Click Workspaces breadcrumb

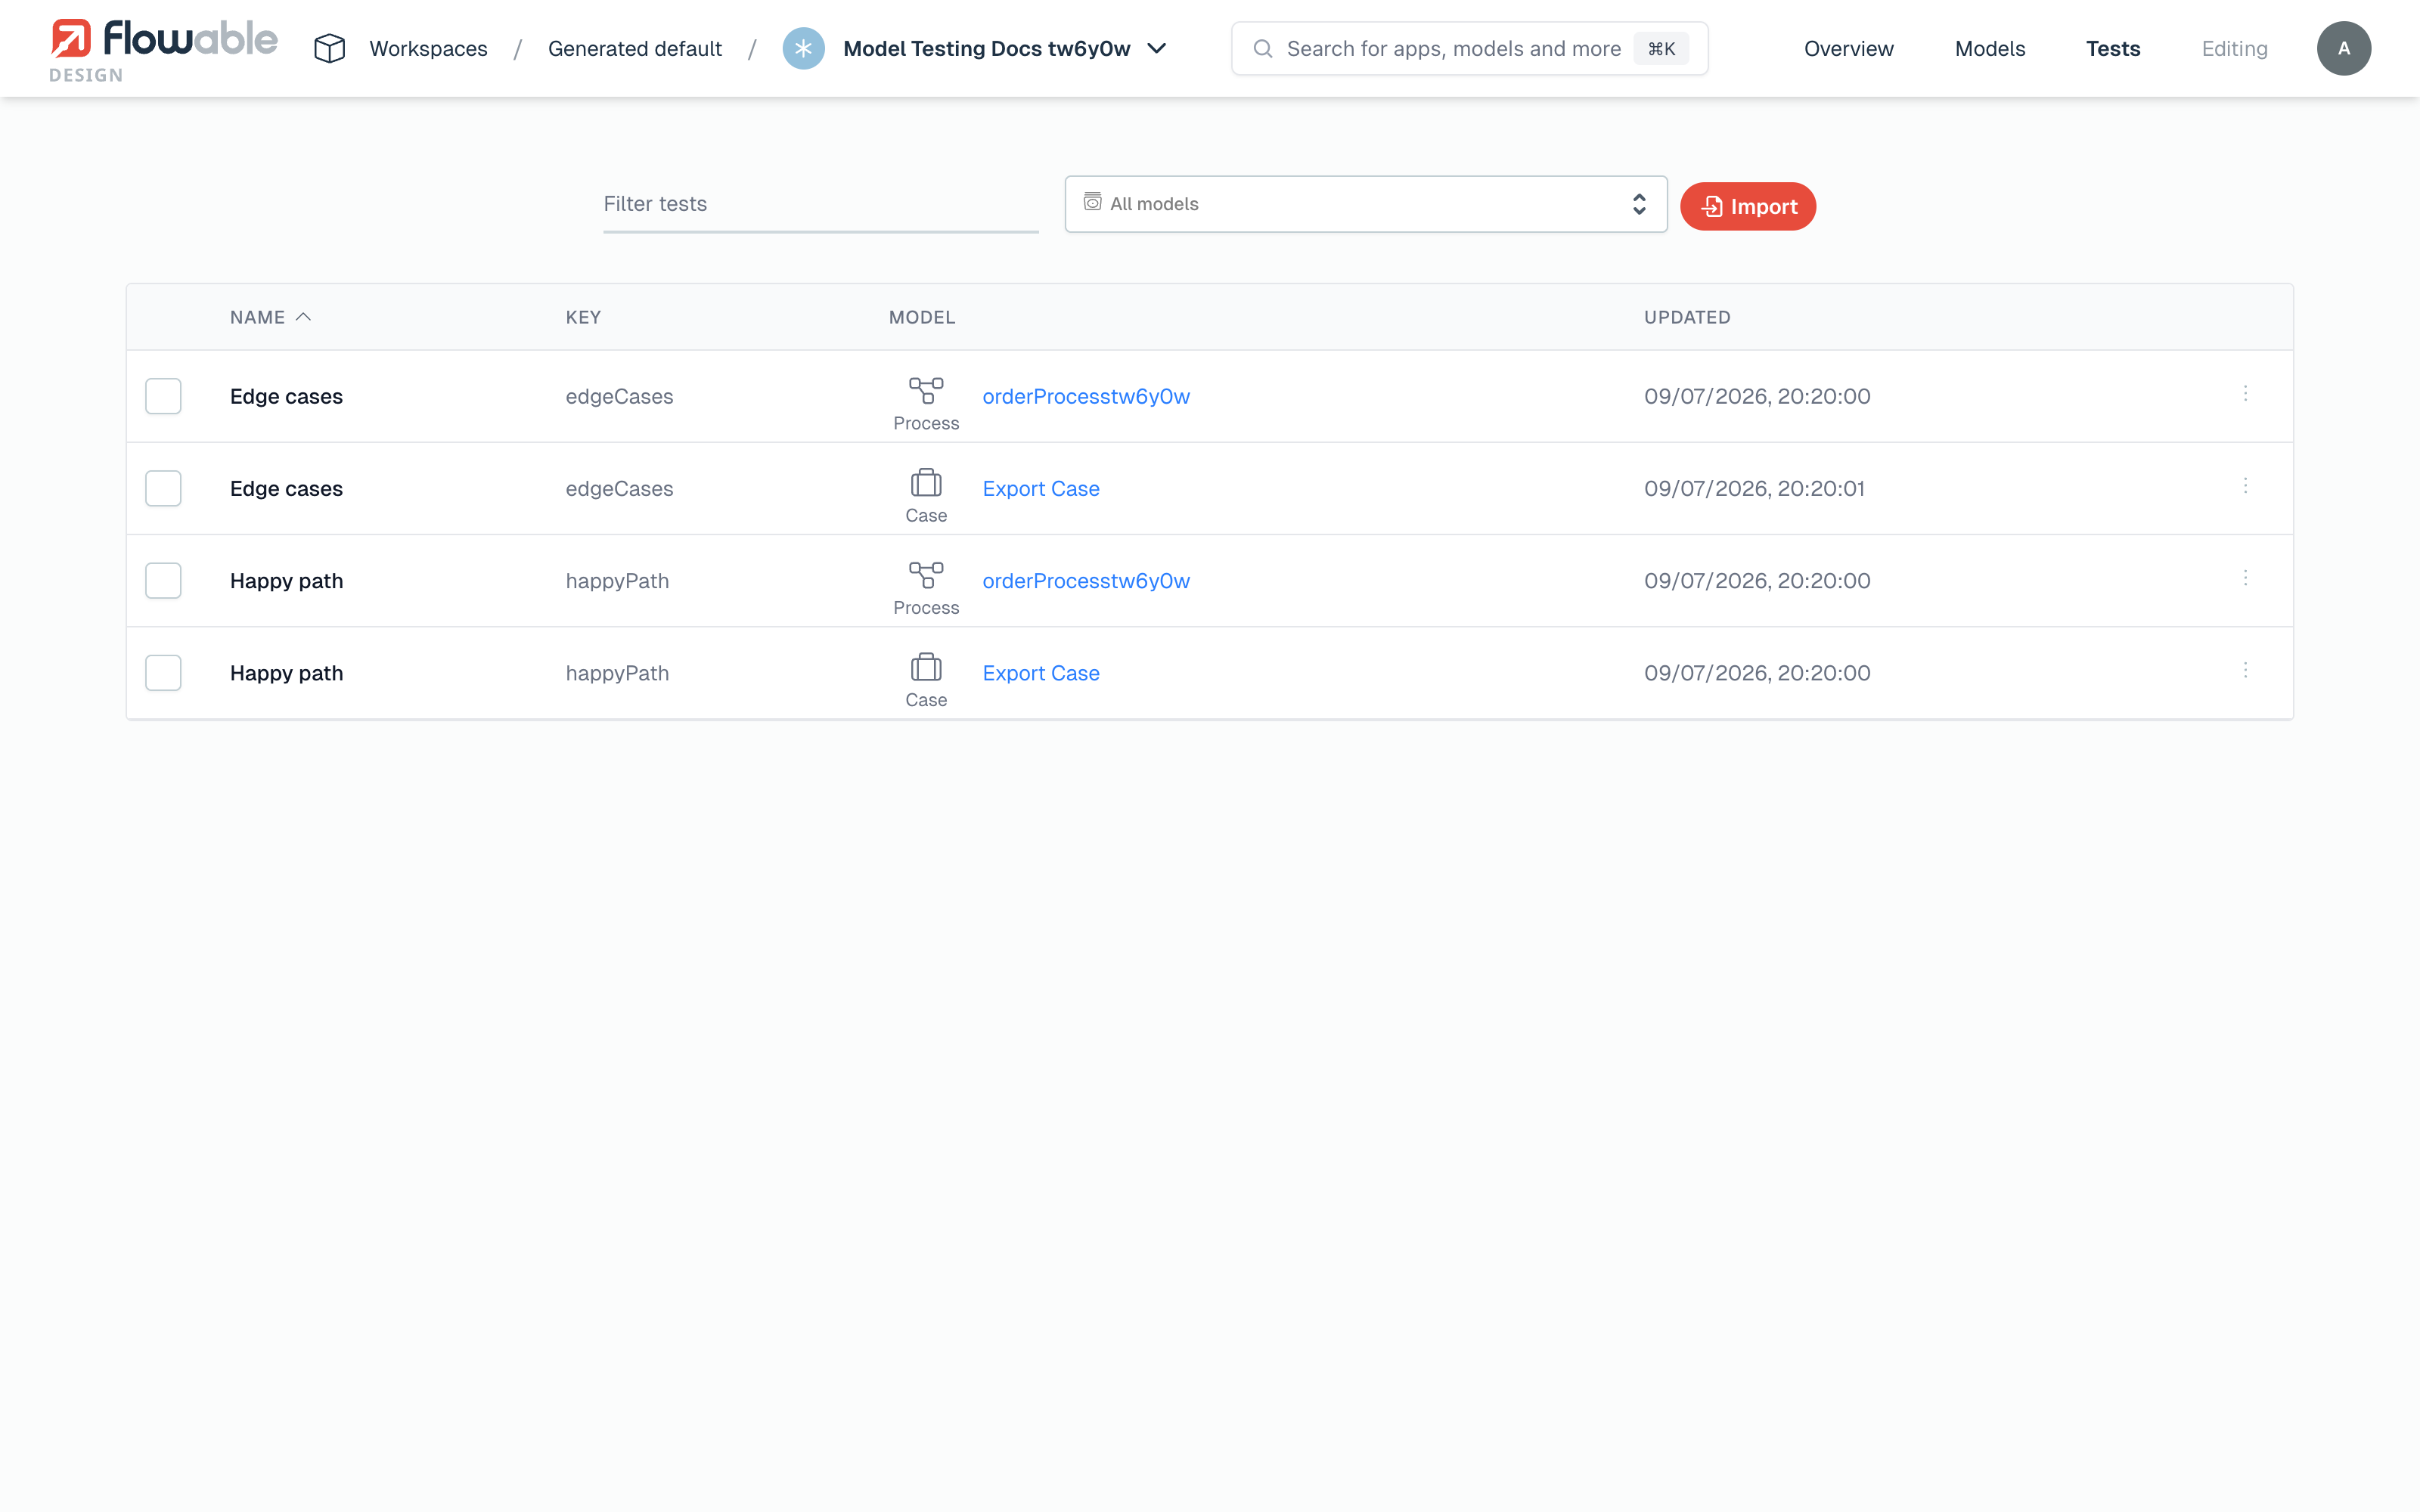pyautogui.click(x=428, y=48)
